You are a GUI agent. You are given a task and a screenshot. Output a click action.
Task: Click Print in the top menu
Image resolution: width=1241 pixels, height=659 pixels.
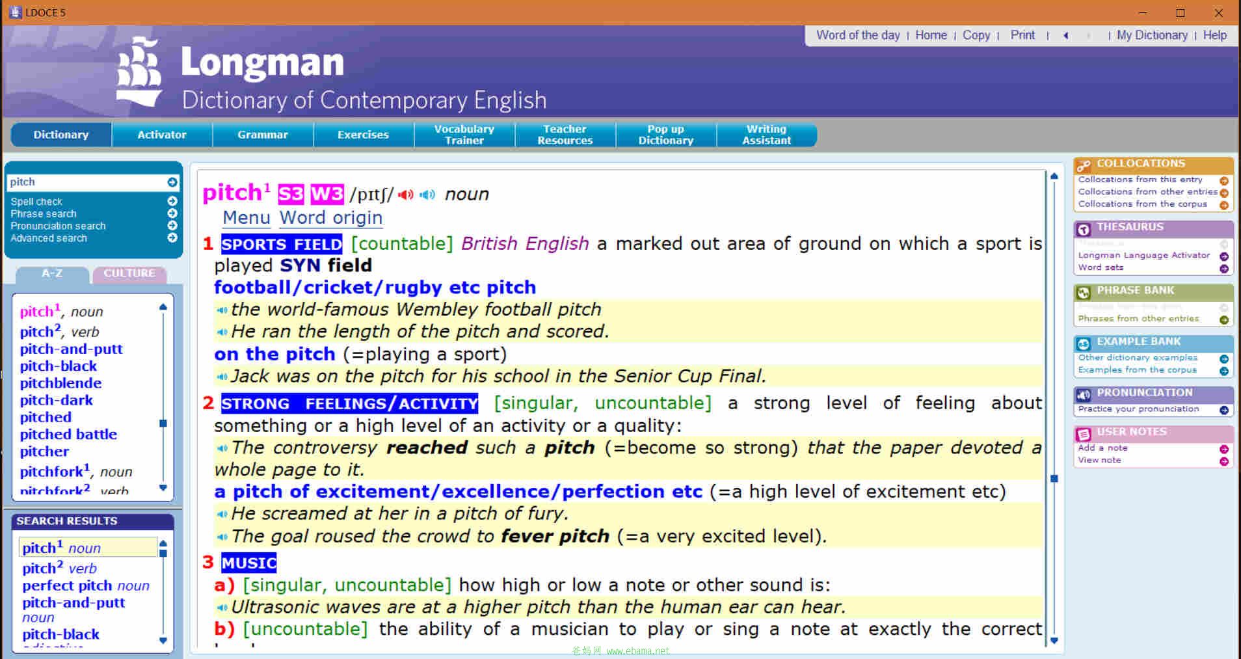pyautogui.click(x=1022, y=35)
